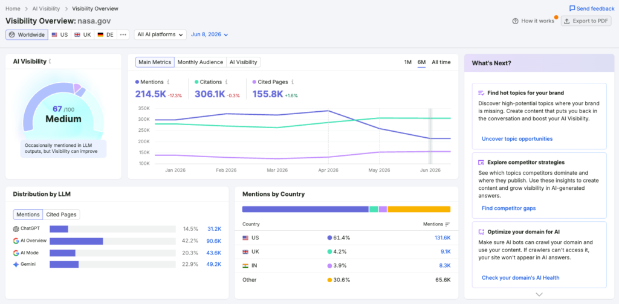Screen dimensions: 619x304
Task: Click the orange Other segment in country bar
Action: click(x=419, y=209)
